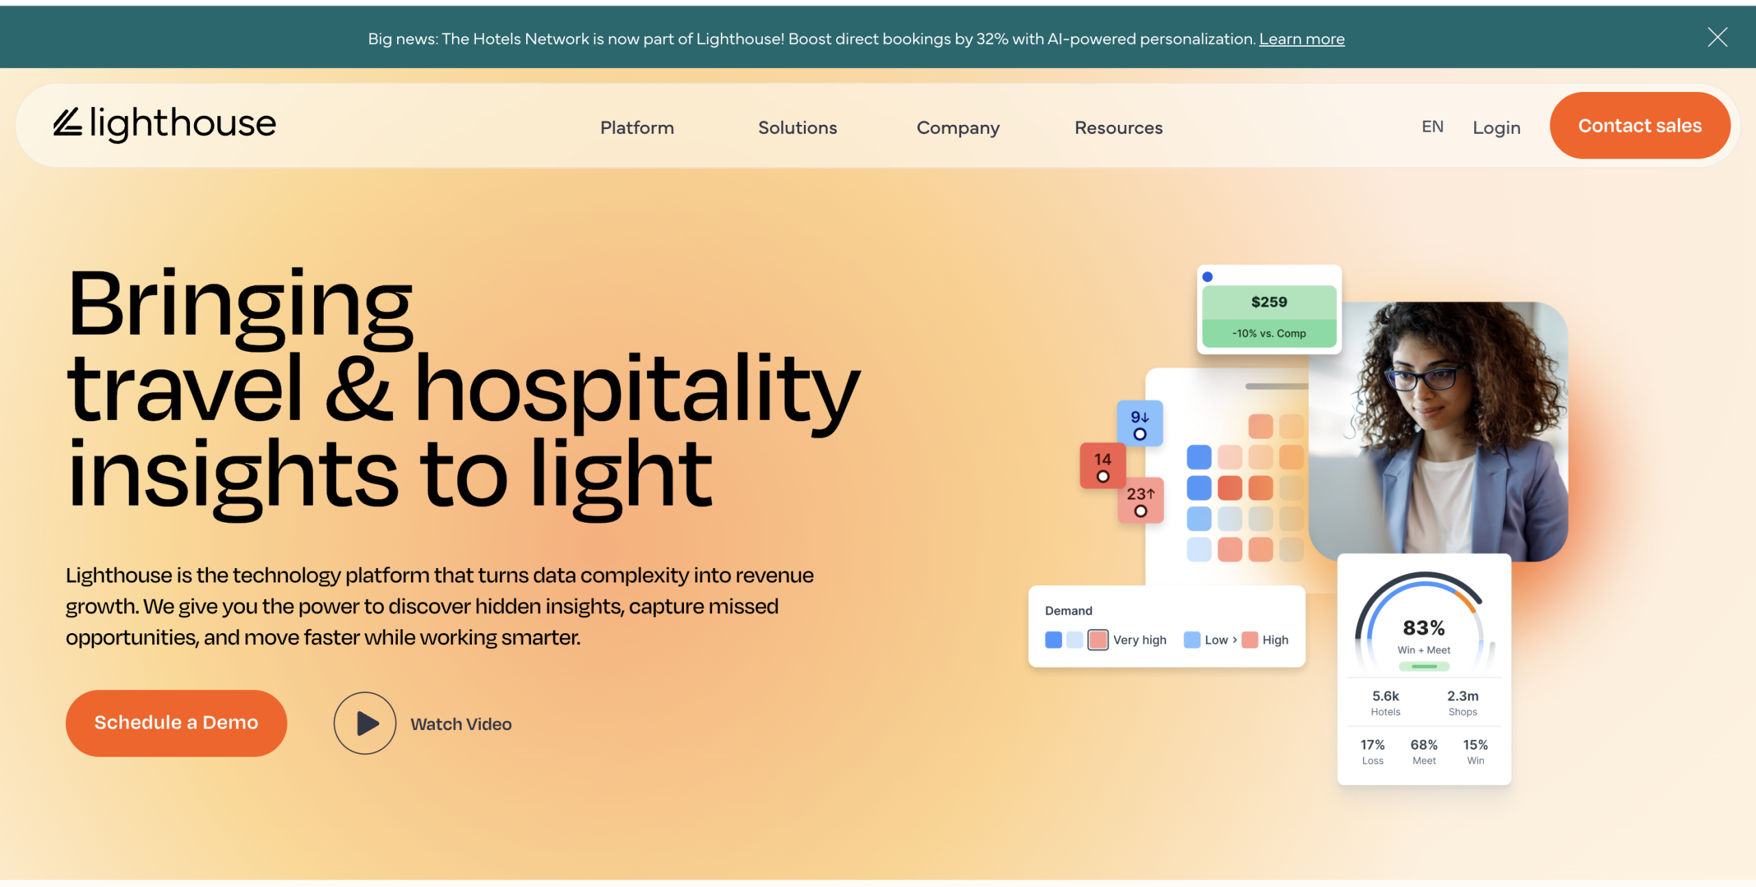The height and width of the screenshot is (887, 1756).
Task: Click the Contact sales button
Action: pos(1639,126)
